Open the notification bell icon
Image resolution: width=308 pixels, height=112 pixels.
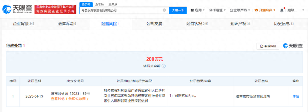[x=282, y=10]
